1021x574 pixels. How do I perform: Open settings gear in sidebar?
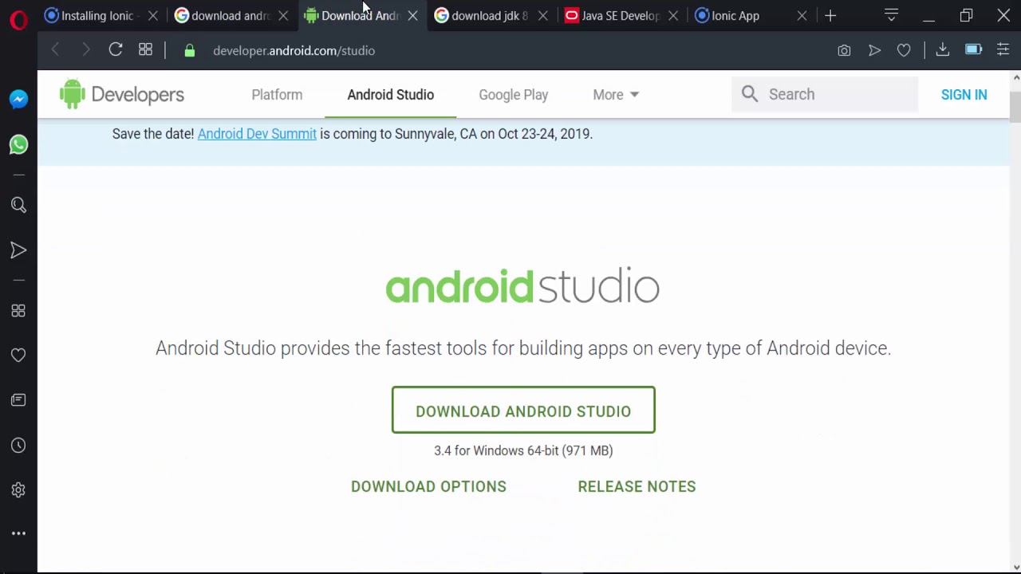[18, 490]
